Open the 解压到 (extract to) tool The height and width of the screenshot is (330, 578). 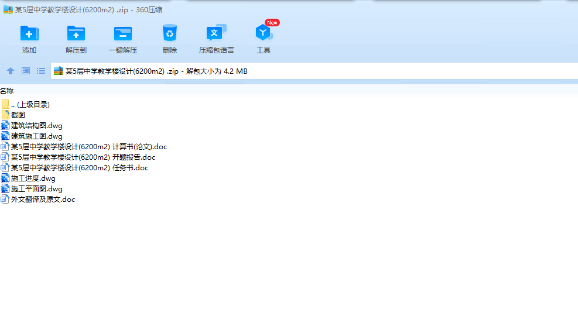tap(76, 33)
